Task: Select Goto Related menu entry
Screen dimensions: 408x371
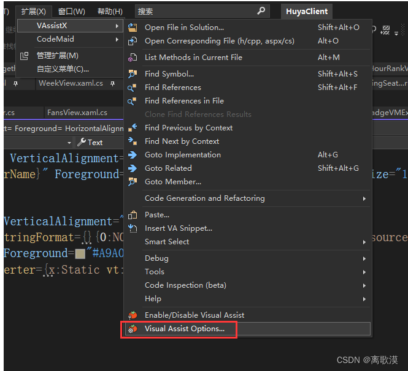Action: click(248, 168)
